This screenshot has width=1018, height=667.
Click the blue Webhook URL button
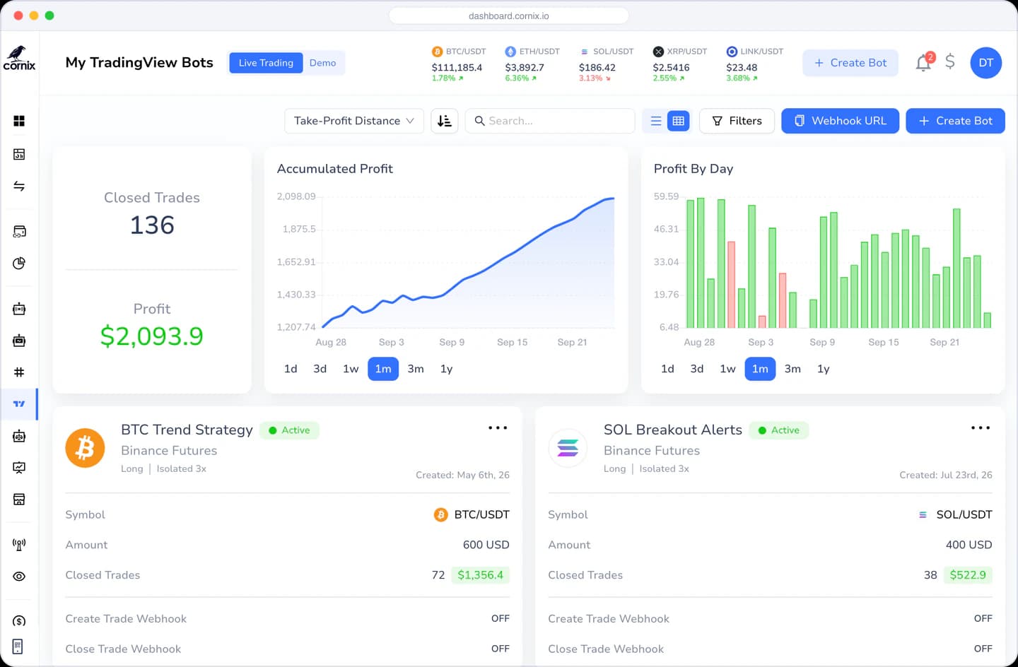click(x=840, y=121)
